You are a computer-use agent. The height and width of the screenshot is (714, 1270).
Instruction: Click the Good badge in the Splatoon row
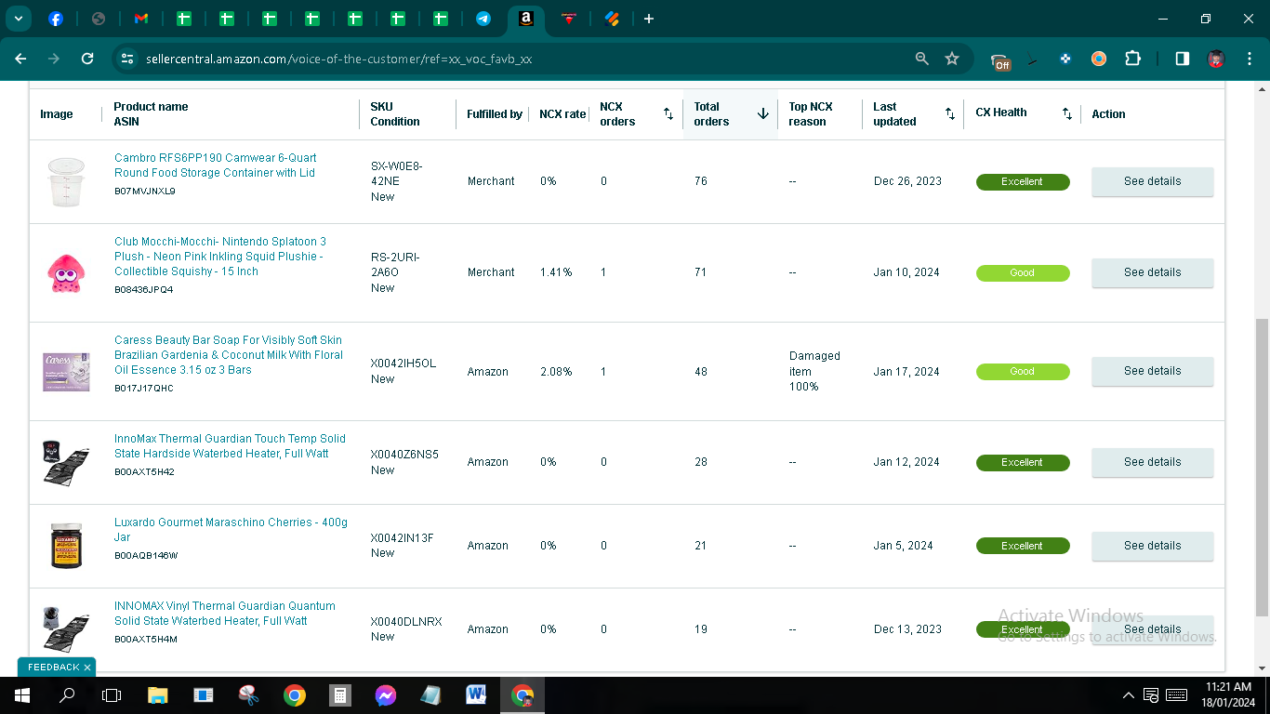tap(1023, 273)
